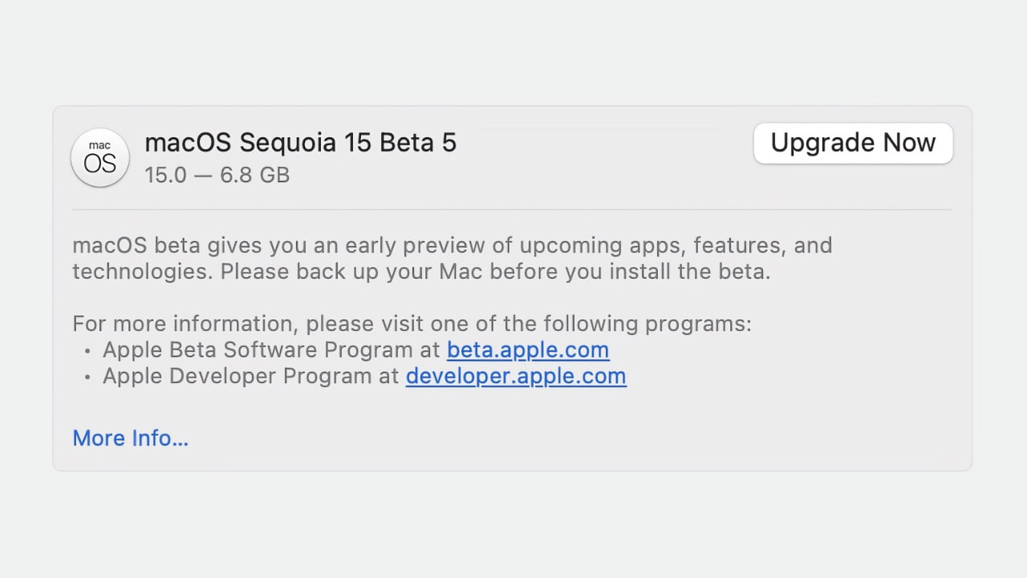Start the upgrade using Upgrade Now
Image resolution: width=1027 pixels, height=578 pixels.
(x=853, y=143)
